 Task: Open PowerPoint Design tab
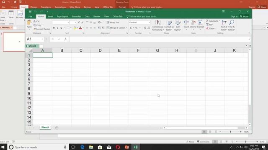point(33,7)
